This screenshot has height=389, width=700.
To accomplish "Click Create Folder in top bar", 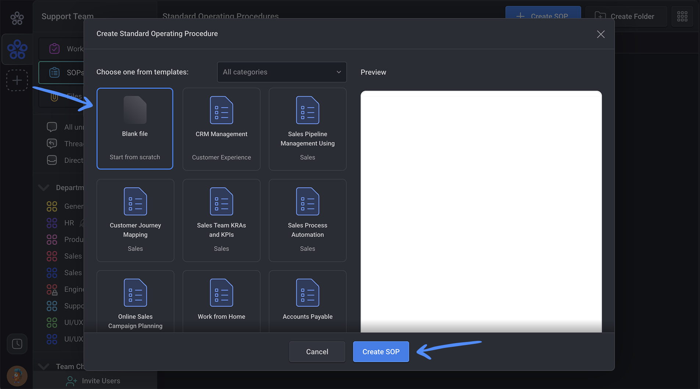I will point(626,16).
